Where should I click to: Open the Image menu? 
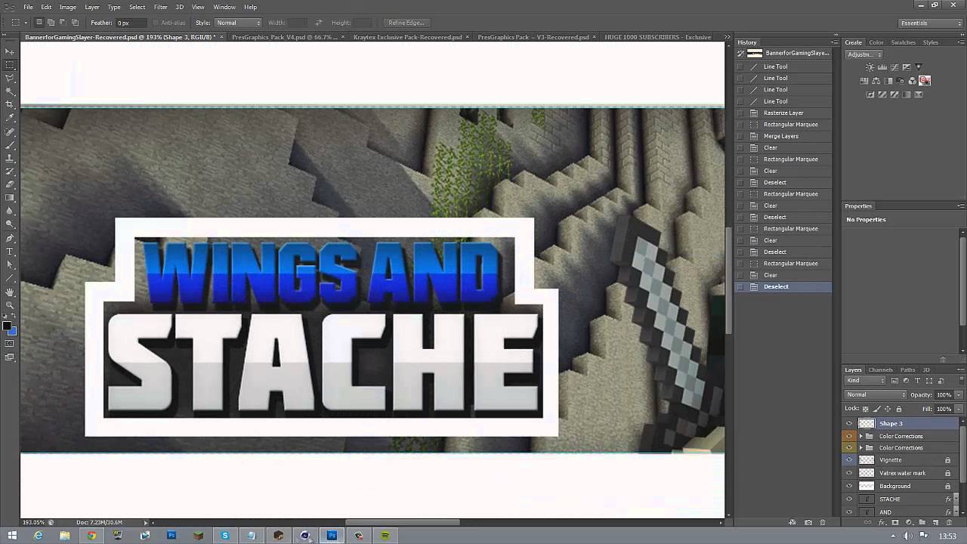68,7
